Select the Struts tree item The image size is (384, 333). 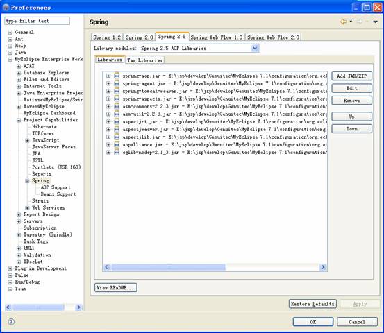(x=40, y=201)
